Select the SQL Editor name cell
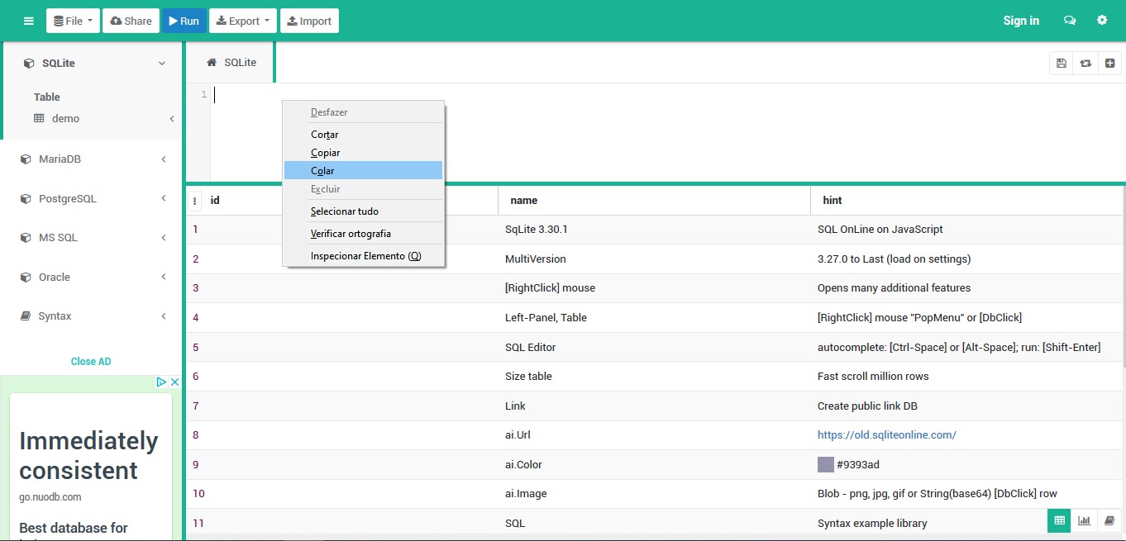The height and width of the screenshot is (541, 1126). coord(654,347)
